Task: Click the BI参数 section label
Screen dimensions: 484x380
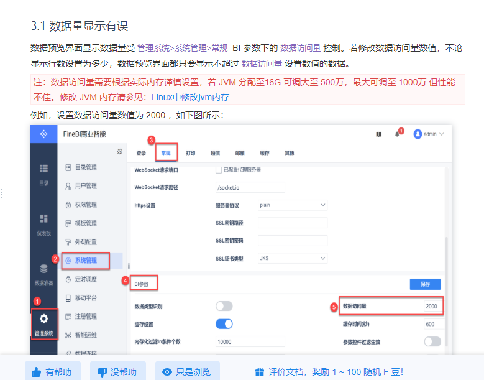Action: [142, 284]
